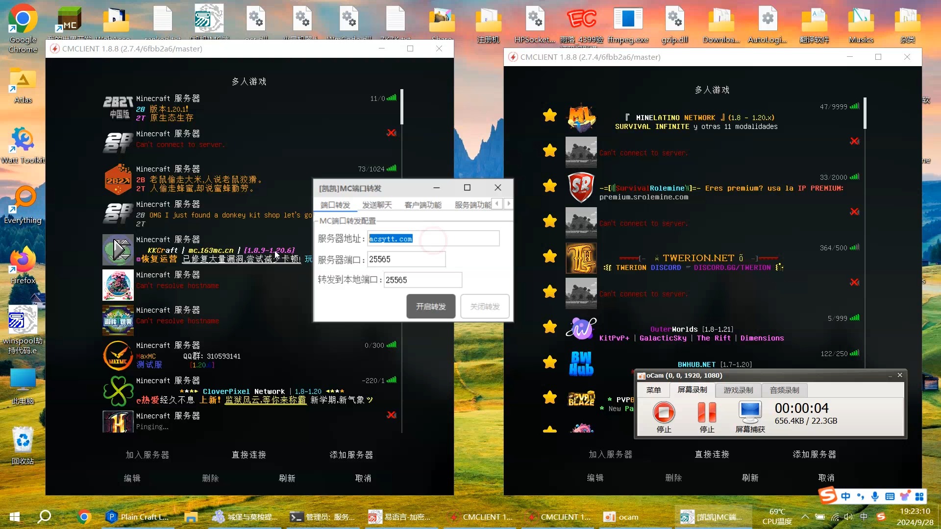Select 2B2T China (中国版) server icon
The width and height of the screenshot is (941, 529).
click(x=118, y=109)
